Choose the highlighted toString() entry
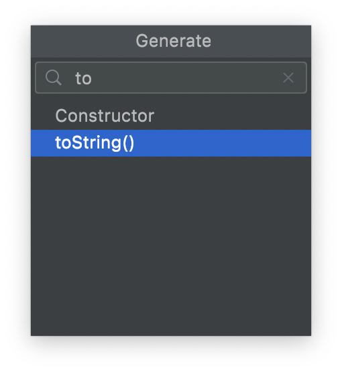The image size is (342, 372). pyautogui.click(x=171, y=143)
